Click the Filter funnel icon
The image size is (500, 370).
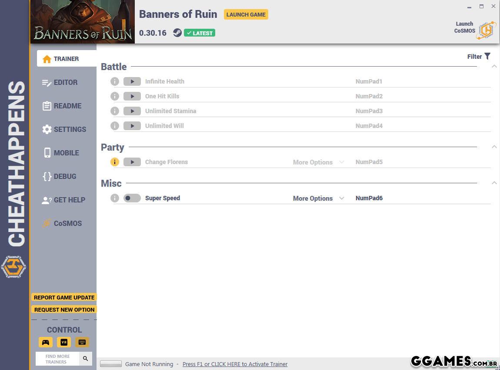487,56
